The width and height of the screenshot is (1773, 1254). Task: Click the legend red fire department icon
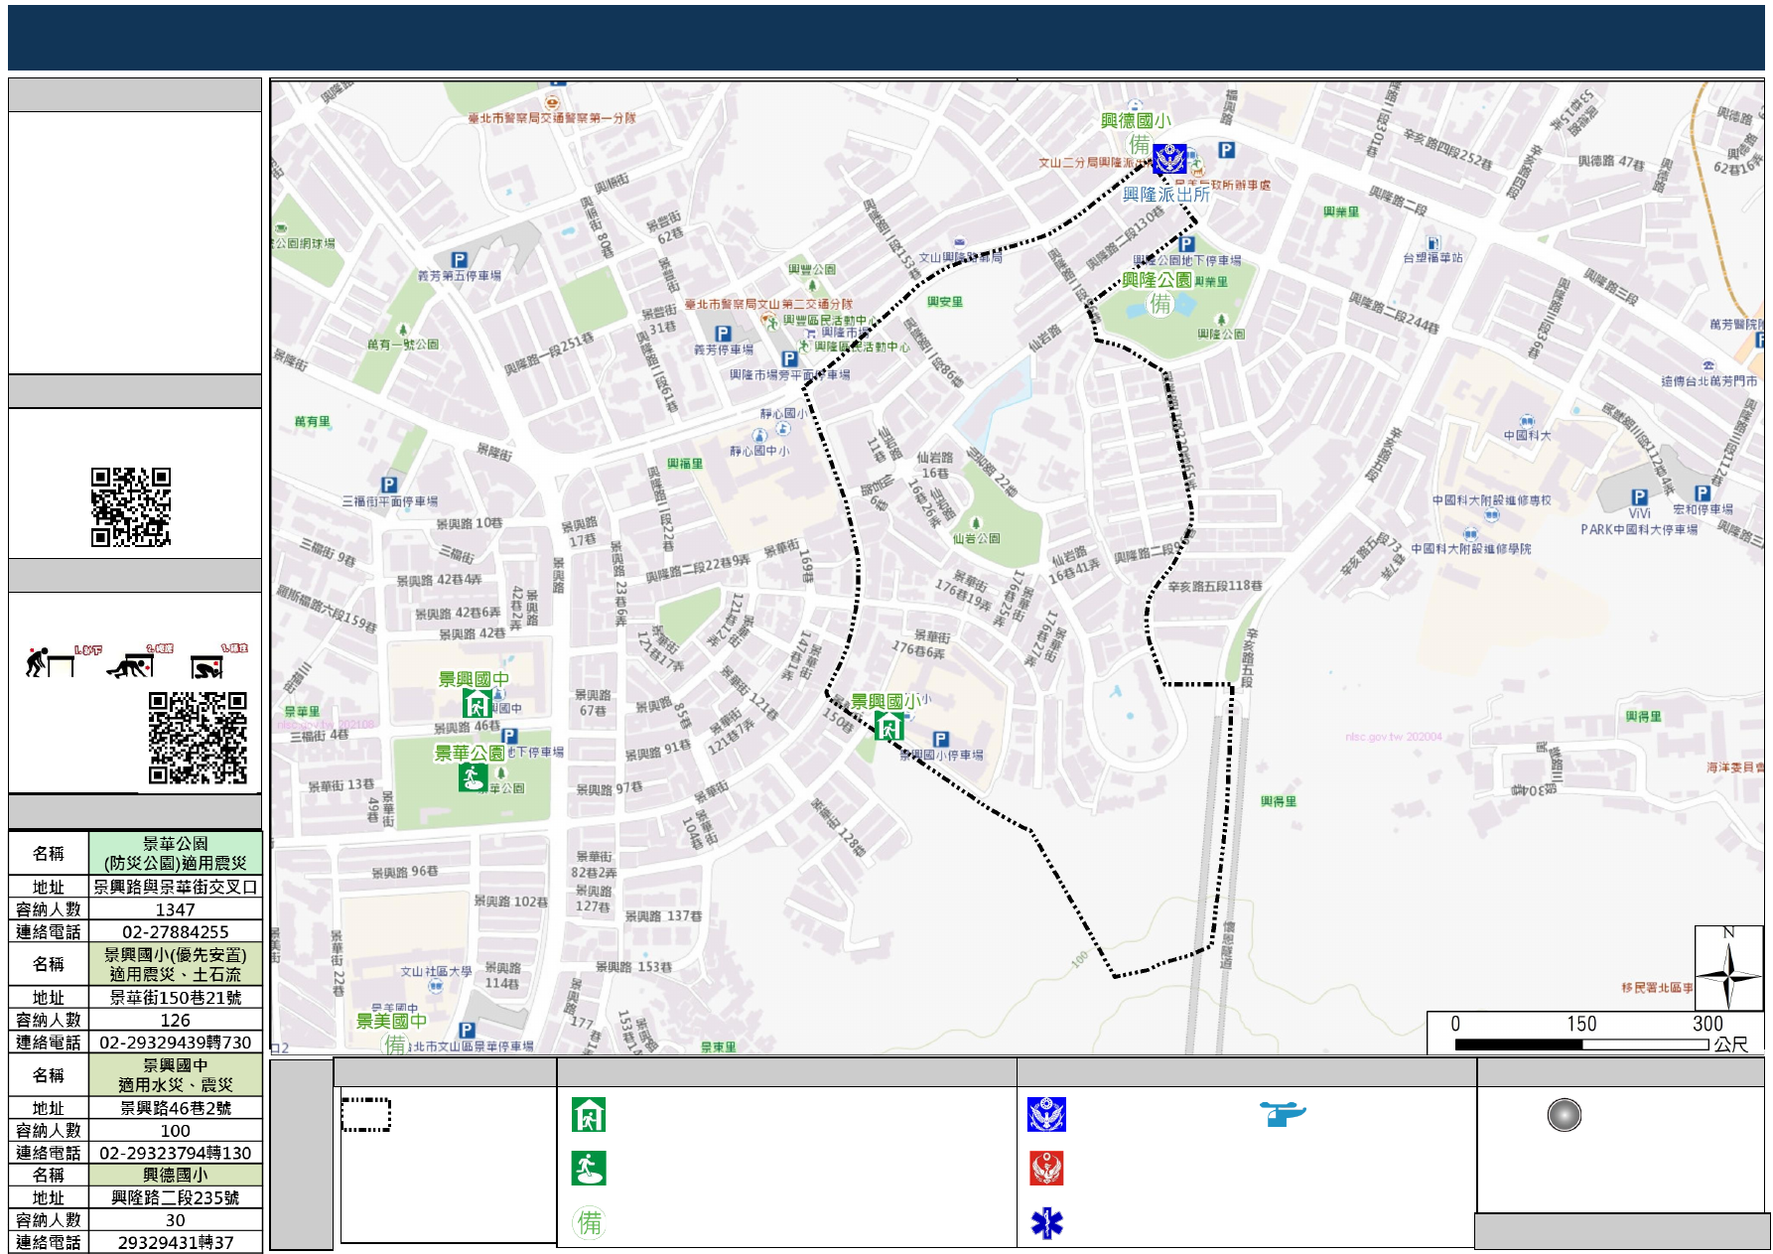1046,1169
